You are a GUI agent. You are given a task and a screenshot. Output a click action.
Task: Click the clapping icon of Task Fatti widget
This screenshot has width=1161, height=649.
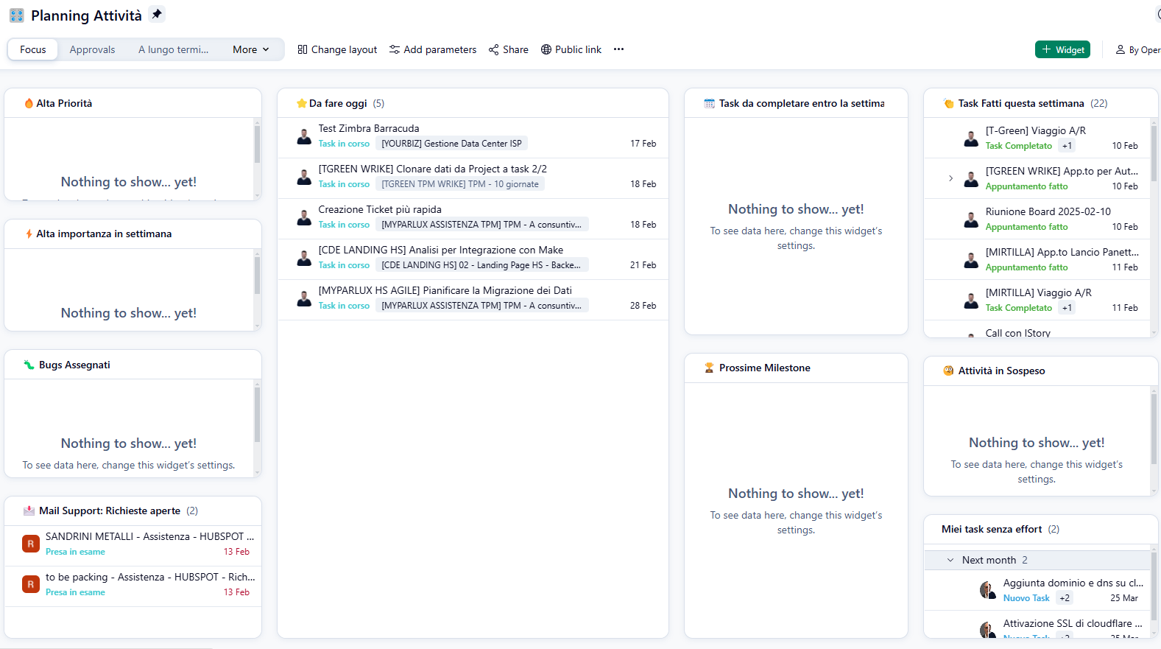tap(948, 103)
